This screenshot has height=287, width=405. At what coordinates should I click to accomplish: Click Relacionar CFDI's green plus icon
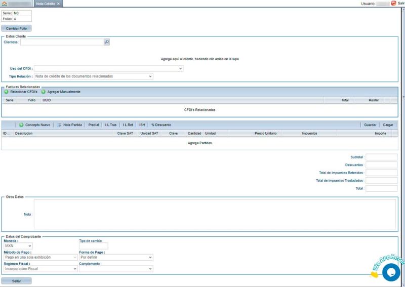coord(6,92)
